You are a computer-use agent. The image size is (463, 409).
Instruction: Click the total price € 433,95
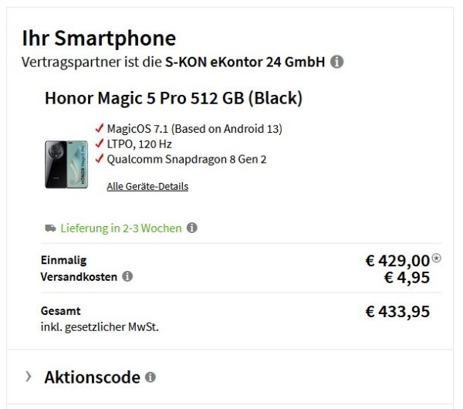point(397,312)
